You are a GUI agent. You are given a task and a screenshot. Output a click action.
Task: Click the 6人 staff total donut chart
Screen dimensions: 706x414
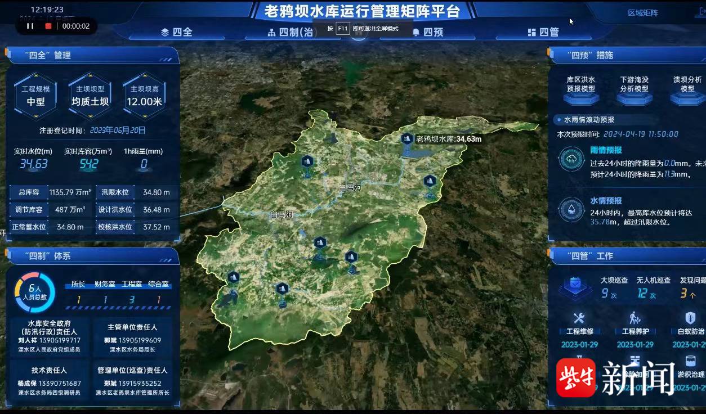(x=34, y=292)
